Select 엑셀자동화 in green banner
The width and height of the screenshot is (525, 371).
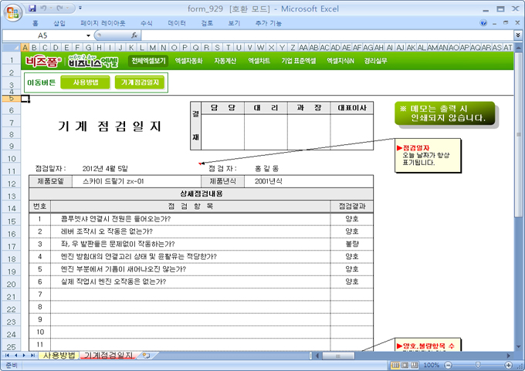tap(189, 61)
